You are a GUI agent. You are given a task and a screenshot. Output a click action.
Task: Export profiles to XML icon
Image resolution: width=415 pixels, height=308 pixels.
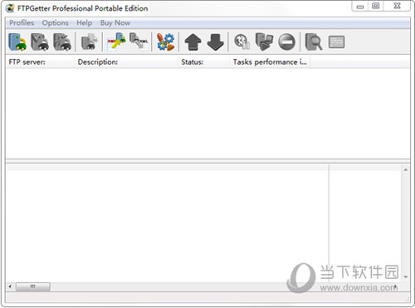pyautogui.click(x=139, y=42)
